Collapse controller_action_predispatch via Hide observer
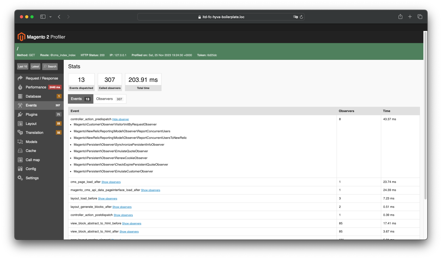This screenshot has height=259, width=442. tap(121, 119)
